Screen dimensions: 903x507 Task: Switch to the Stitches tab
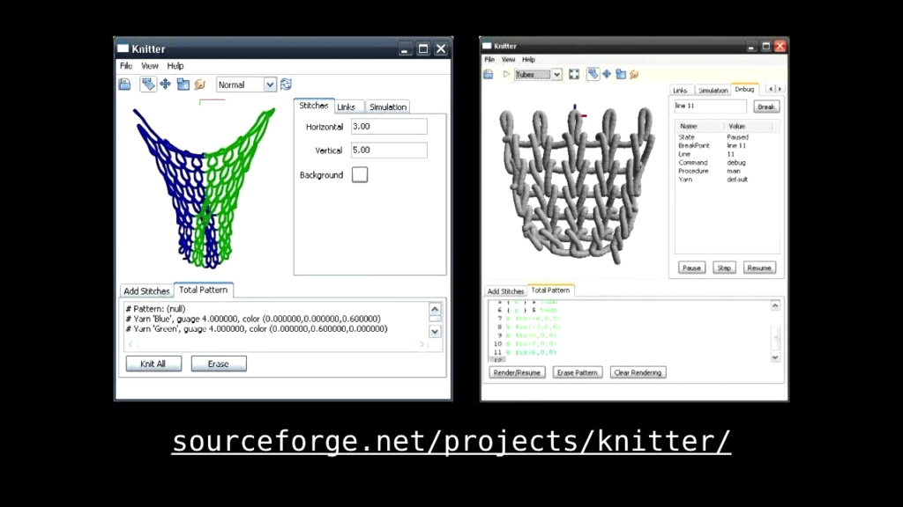tap(314, 106)
